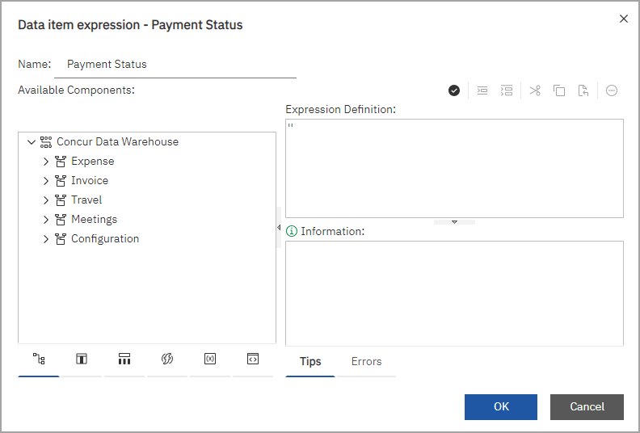Screen dimensions: 640x433
Task: Expand the Travel tree node
Action: tap(46, 200)
